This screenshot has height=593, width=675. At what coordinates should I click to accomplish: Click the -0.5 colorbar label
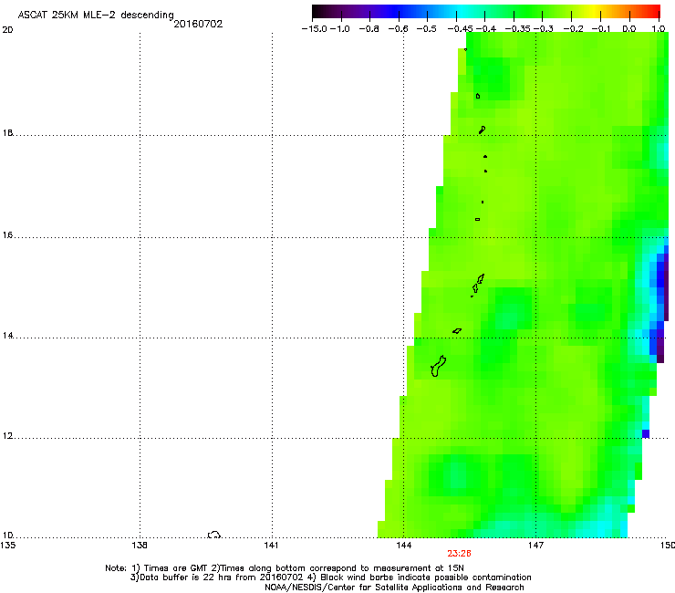coord(427,29)
